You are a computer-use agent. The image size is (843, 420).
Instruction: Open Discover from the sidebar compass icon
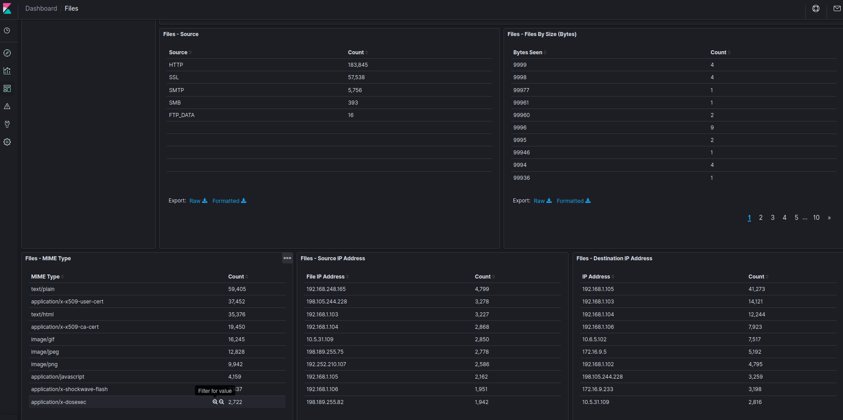point(7,52)
